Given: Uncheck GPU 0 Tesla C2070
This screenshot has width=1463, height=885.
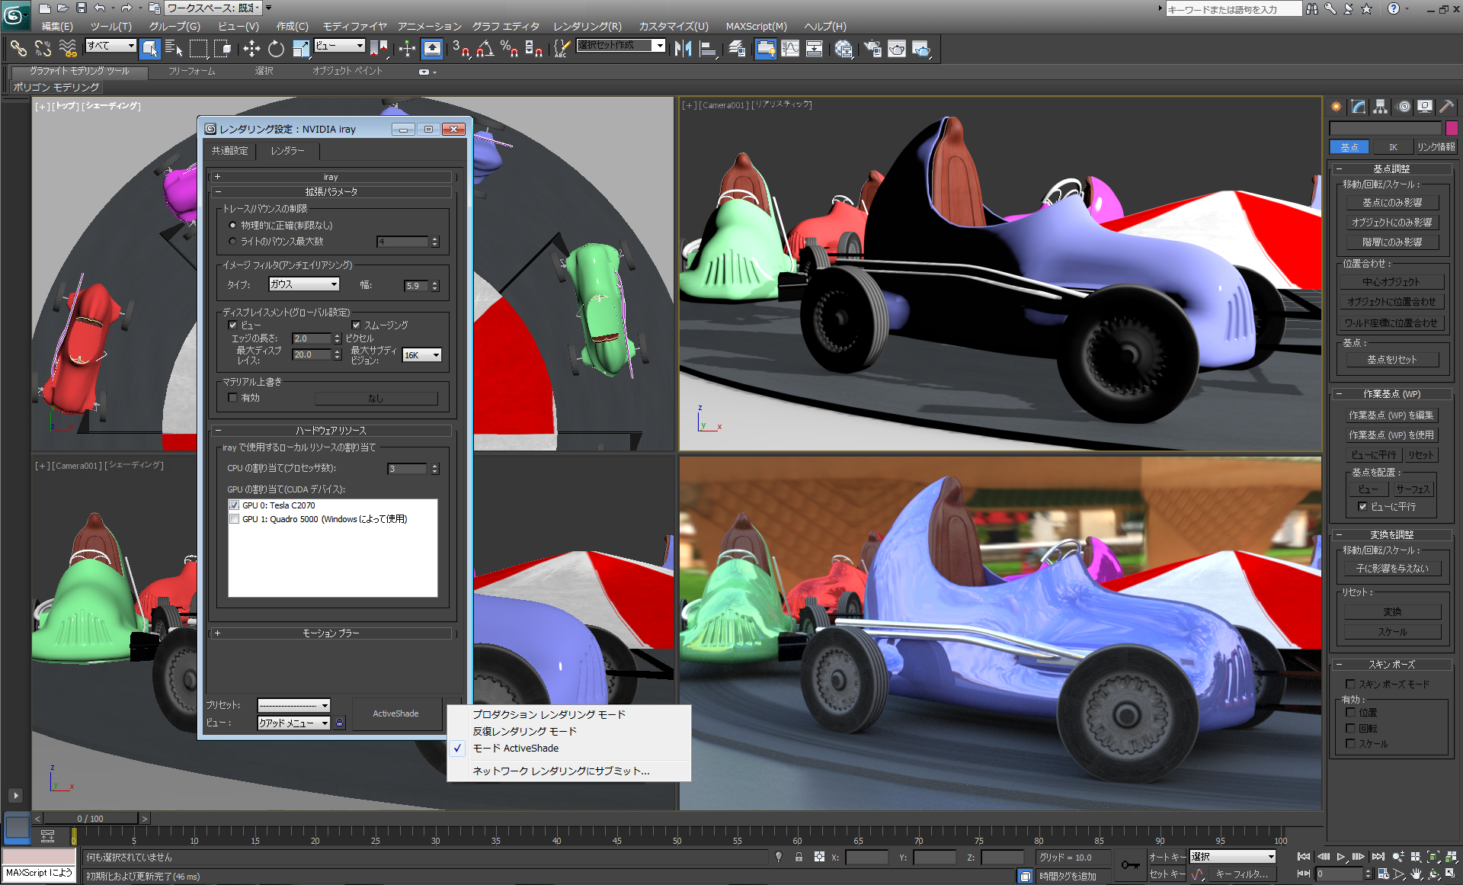Looking at the screenshot, I should pos(235,505).
